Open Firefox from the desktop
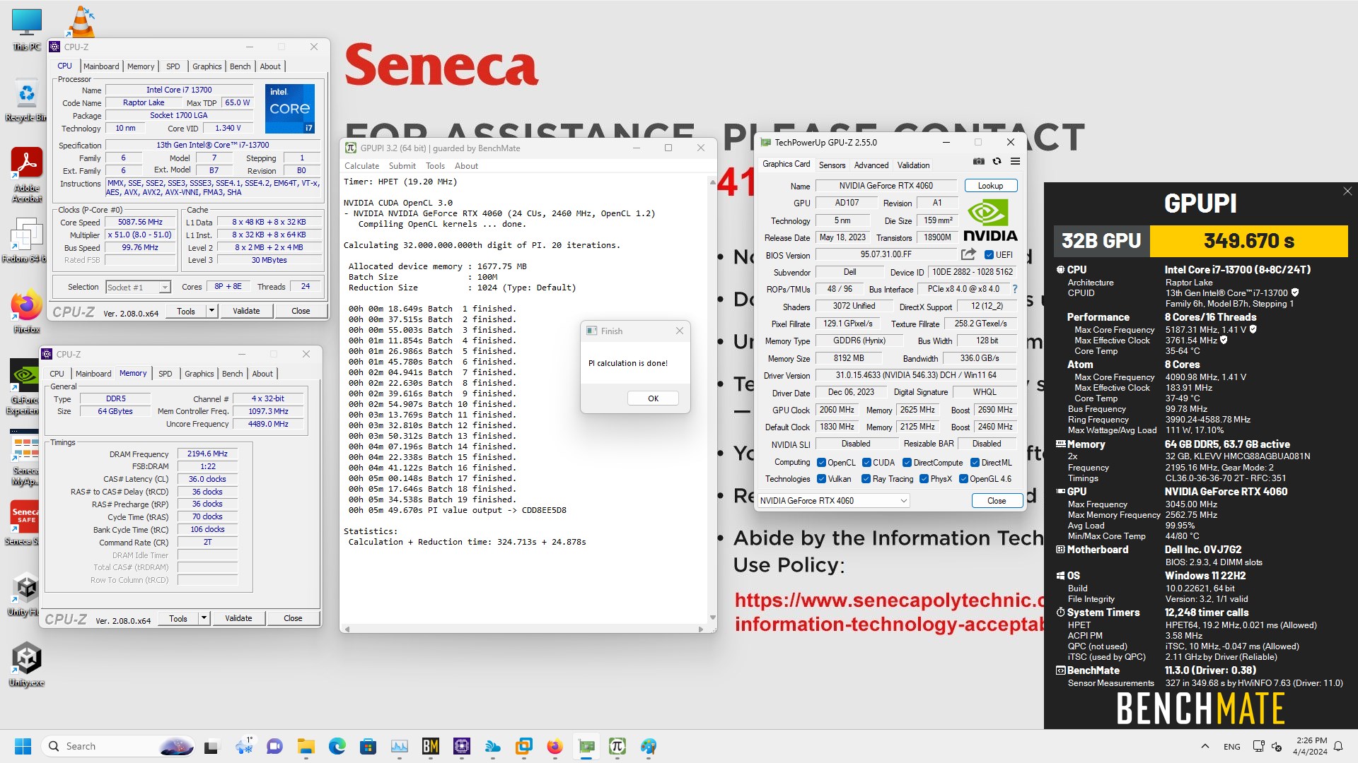This screenshot has width=1358, height=763. click(x=27, y=312)
